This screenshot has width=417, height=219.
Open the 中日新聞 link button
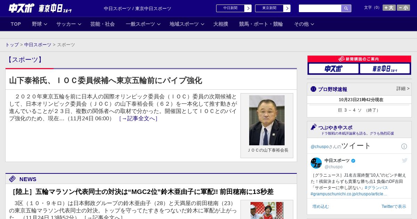[x=230, y=8]
